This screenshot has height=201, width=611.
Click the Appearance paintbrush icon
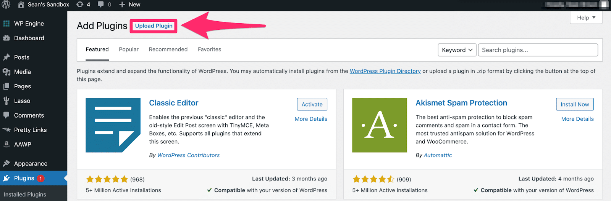coord(6,164)
